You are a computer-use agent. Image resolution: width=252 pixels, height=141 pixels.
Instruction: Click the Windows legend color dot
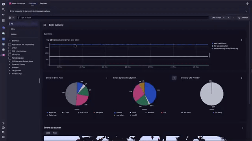click(146, 113)
